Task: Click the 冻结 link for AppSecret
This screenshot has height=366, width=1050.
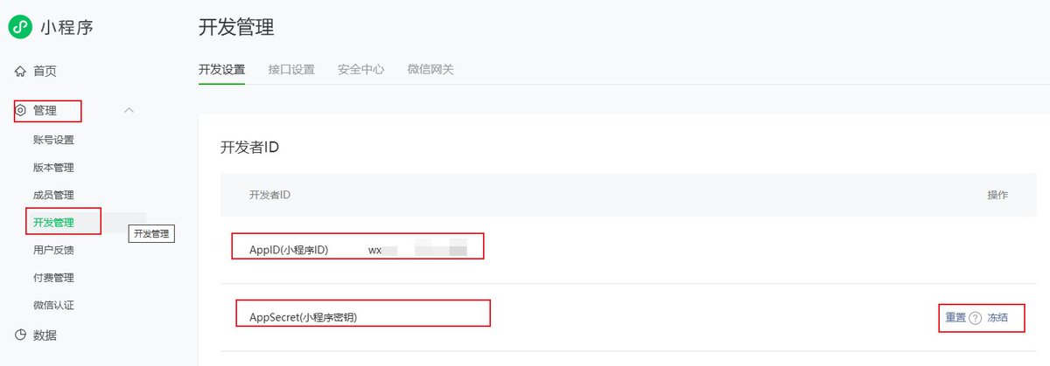Action: click(997, 318)
